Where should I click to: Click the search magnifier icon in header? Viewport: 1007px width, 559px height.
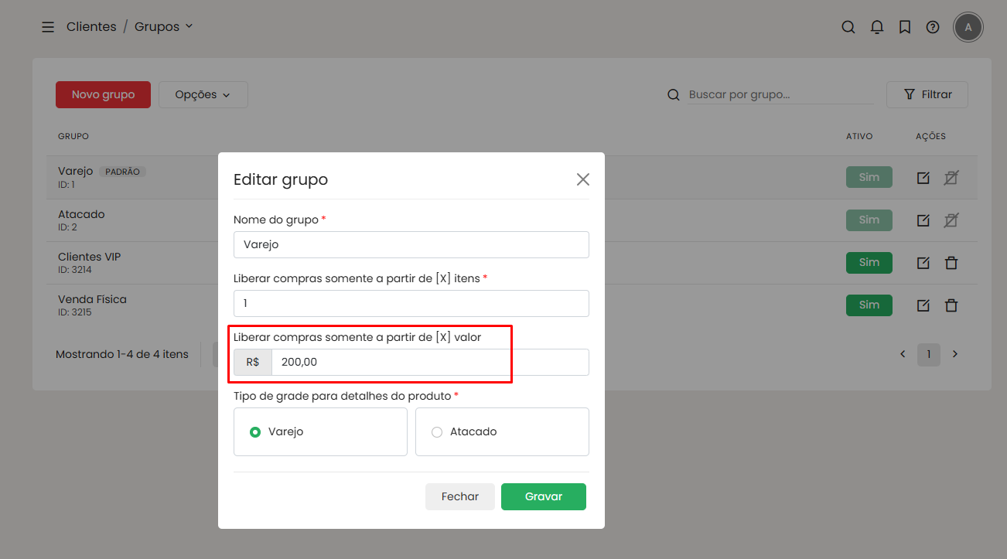coord(848,27)
